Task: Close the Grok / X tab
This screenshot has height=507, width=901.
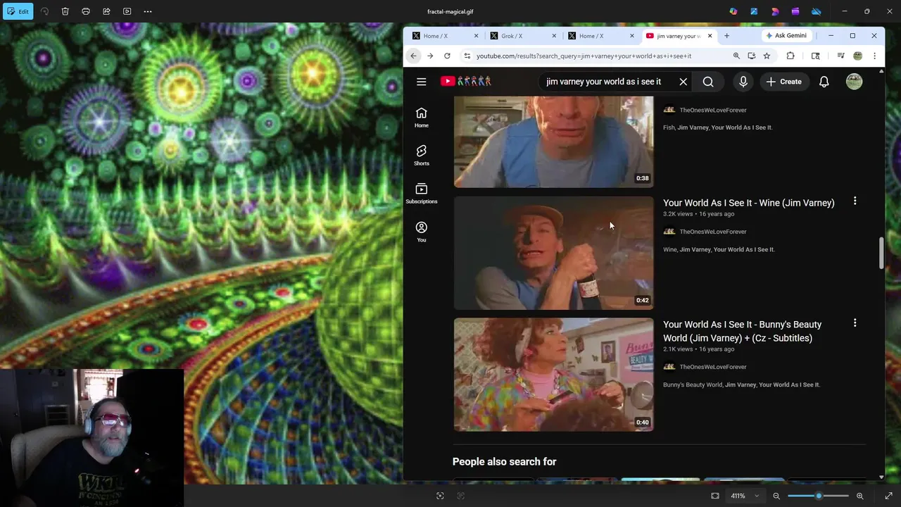Action: 554,36
